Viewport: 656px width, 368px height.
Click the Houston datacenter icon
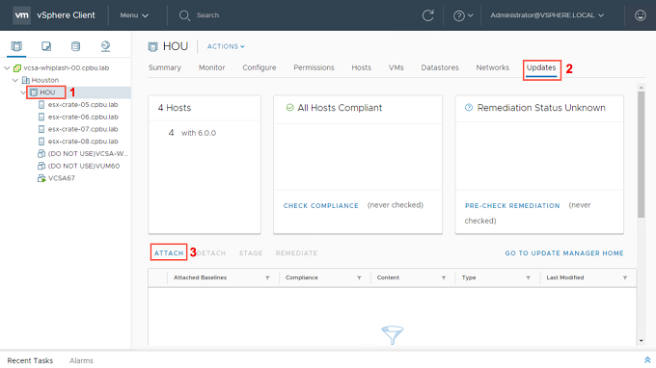[25, 80]
